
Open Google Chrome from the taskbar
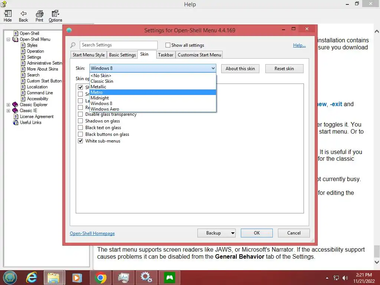pos(101,278)
